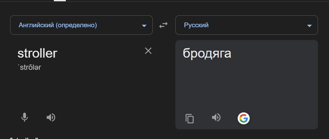Screen dimensions: 329x139
Task: Choose the Английский (определено) label text
Action: coord(58,25)
